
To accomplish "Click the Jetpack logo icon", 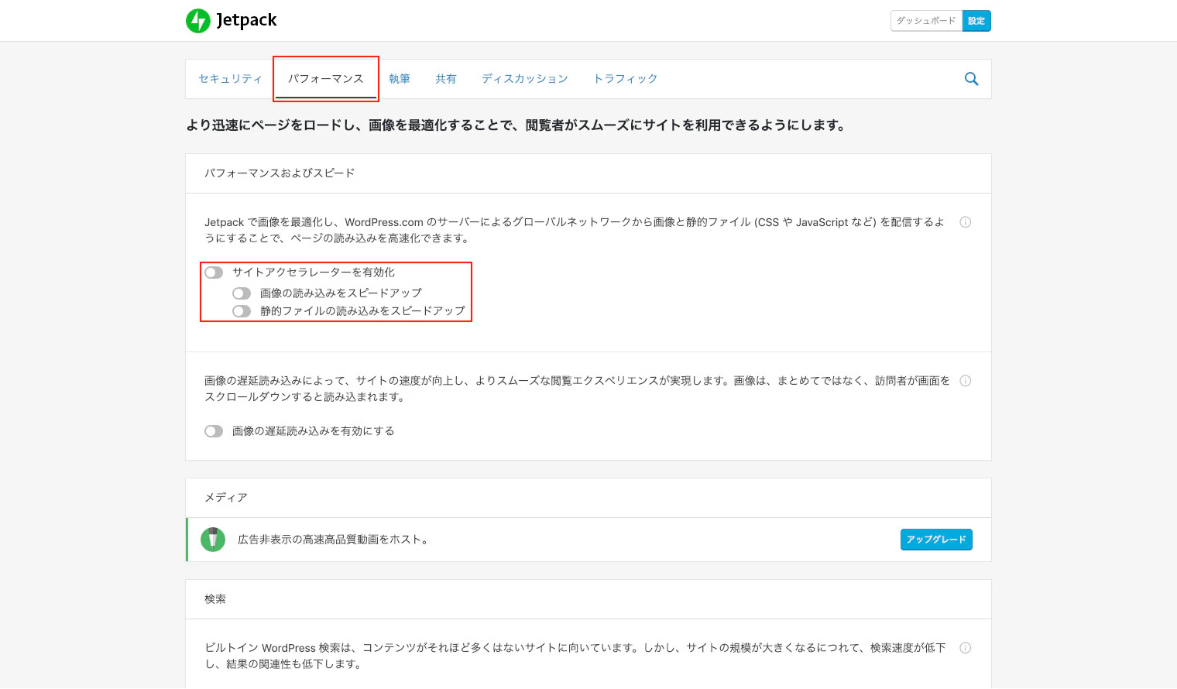I will point(198,21).
